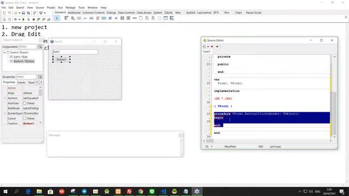Toggle the Cancel property checkbox
349x196 pixels.
[x=25, y=119]
